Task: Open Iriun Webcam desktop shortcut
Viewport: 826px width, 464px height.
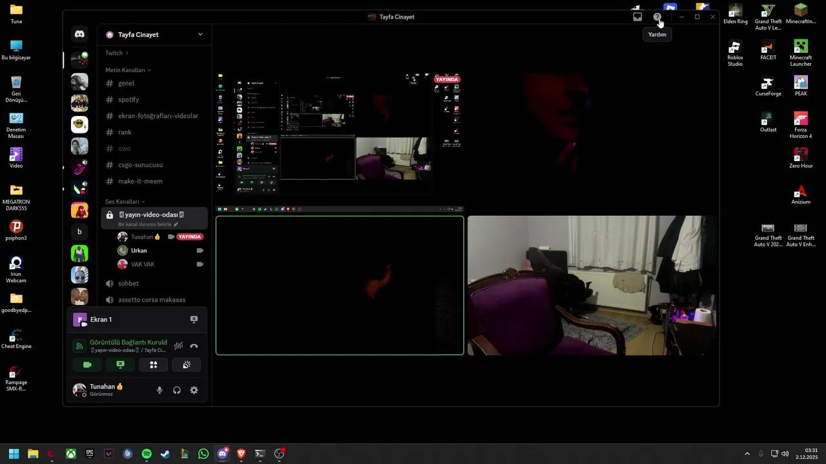Action: click(16, 270)
